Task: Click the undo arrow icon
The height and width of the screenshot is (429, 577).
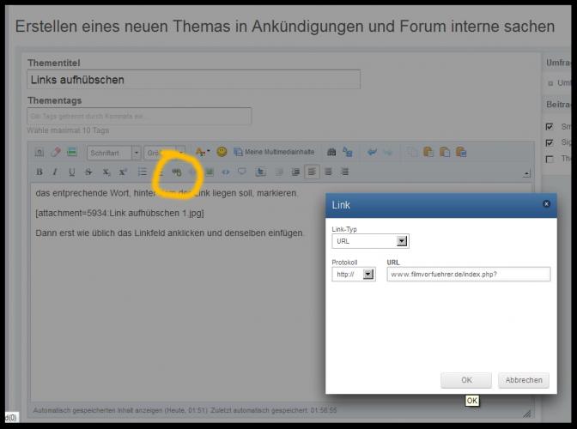Action: tap(372, 153)
